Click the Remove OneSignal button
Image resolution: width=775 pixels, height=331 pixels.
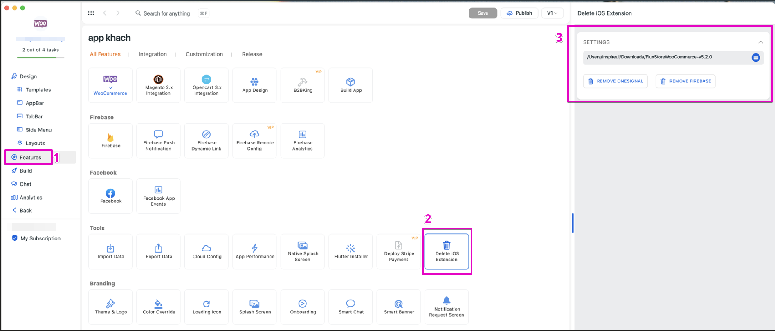tap(615, 81)
